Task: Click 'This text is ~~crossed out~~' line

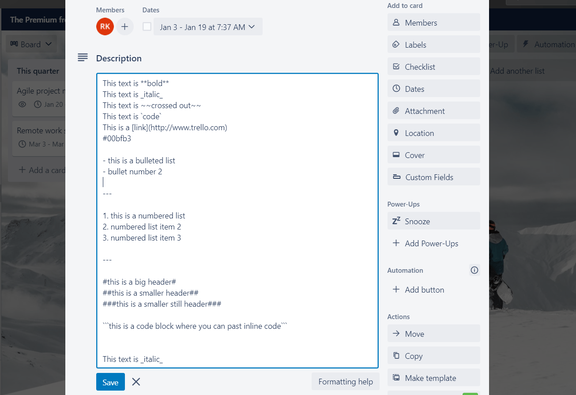Action: (x=152, y=105)
